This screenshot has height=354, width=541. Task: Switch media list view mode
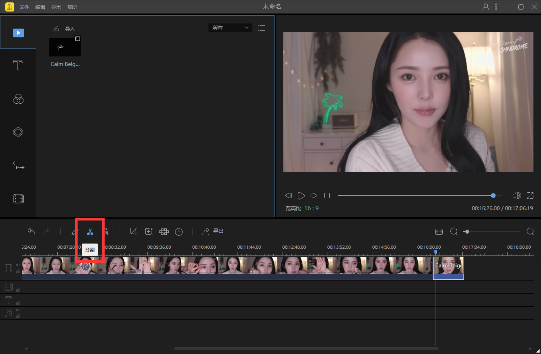(261, 28)
